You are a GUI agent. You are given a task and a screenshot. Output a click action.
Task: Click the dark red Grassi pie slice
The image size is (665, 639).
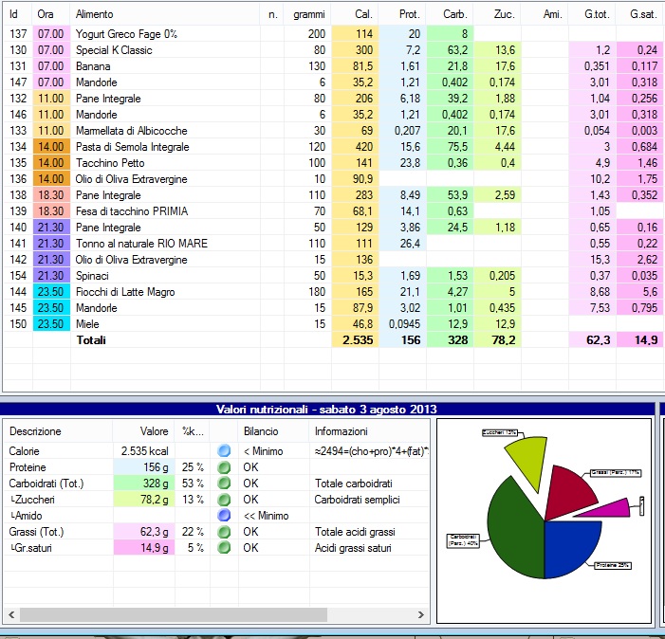click(568, 491)
